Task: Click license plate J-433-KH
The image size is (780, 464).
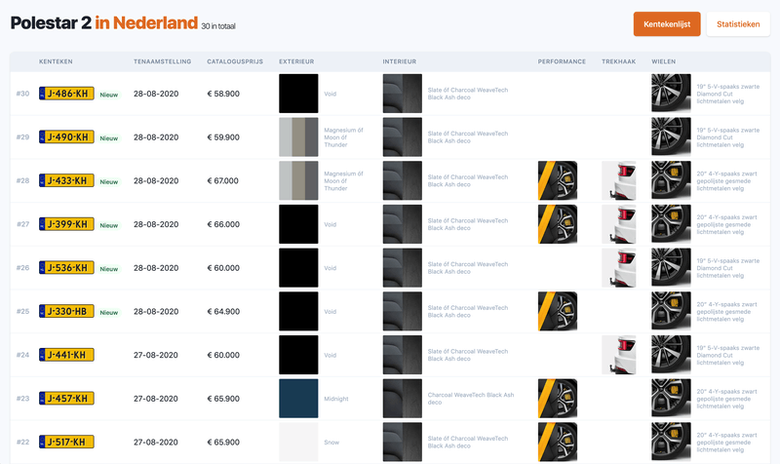Action: [66, 180]
